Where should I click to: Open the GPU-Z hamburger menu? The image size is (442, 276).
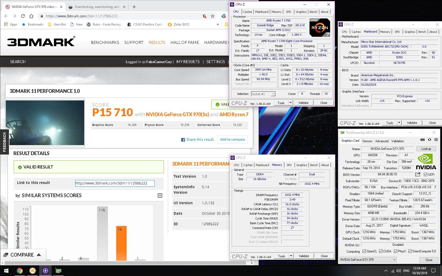[436, 140]
